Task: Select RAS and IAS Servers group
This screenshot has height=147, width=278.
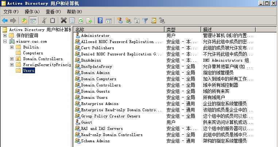Action: 102,128
